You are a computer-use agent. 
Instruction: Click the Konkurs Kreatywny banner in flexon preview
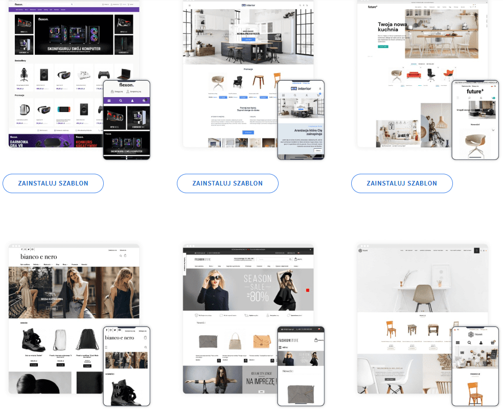88,141
